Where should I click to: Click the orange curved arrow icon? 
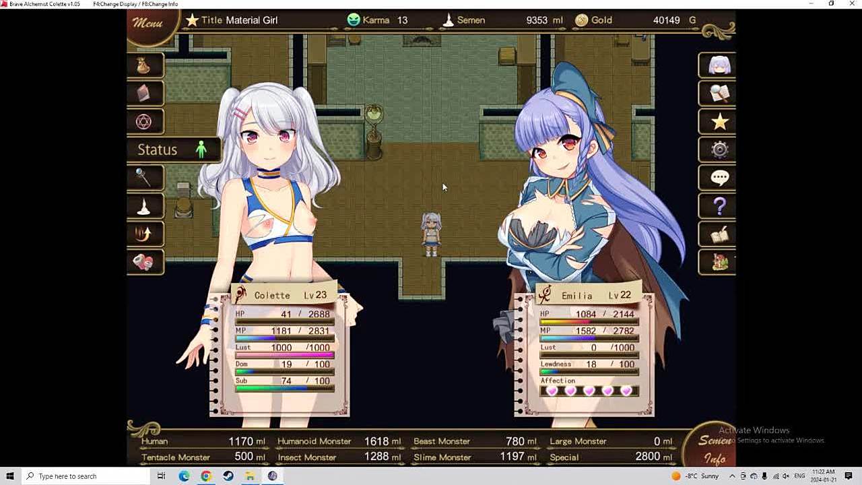143,234
